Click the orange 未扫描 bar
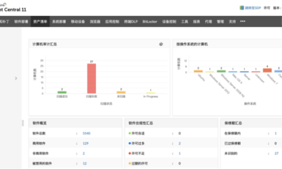Screen dimensions: 282x169 click(121, 92)
